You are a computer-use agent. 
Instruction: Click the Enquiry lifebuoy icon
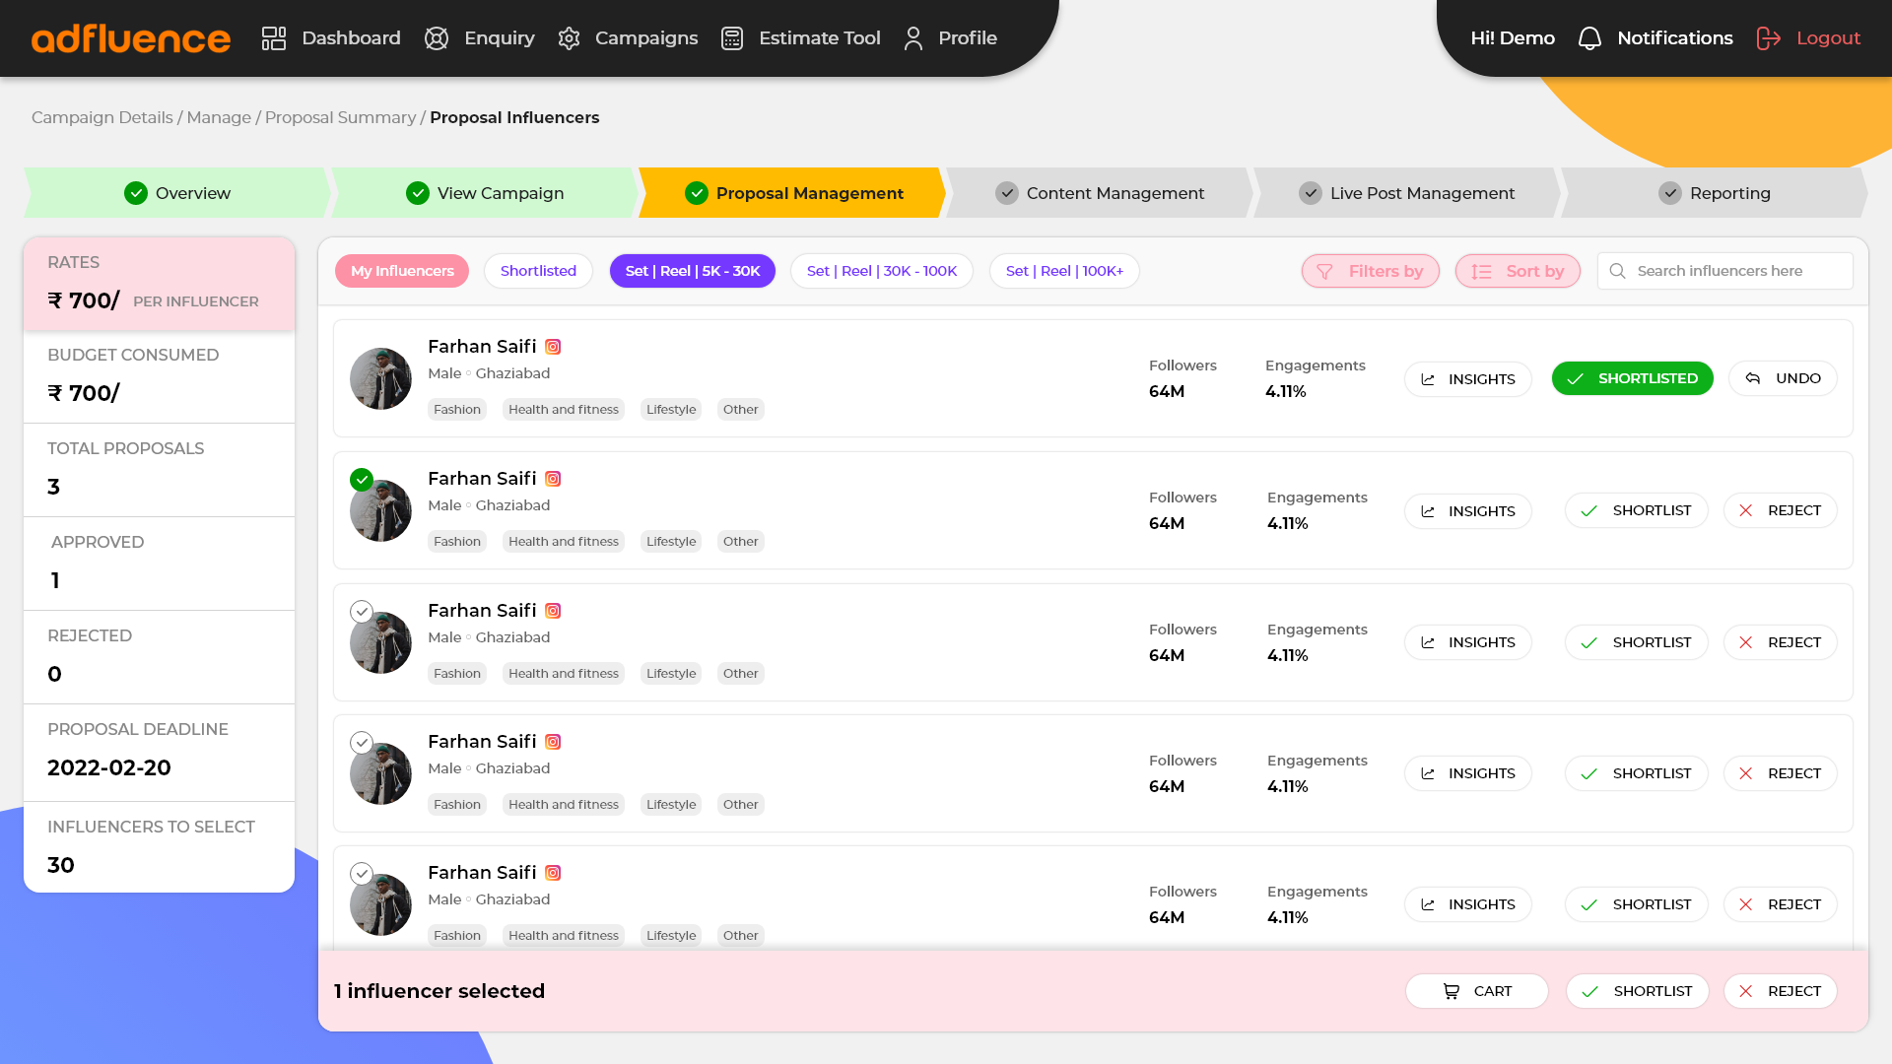point(436,38)
